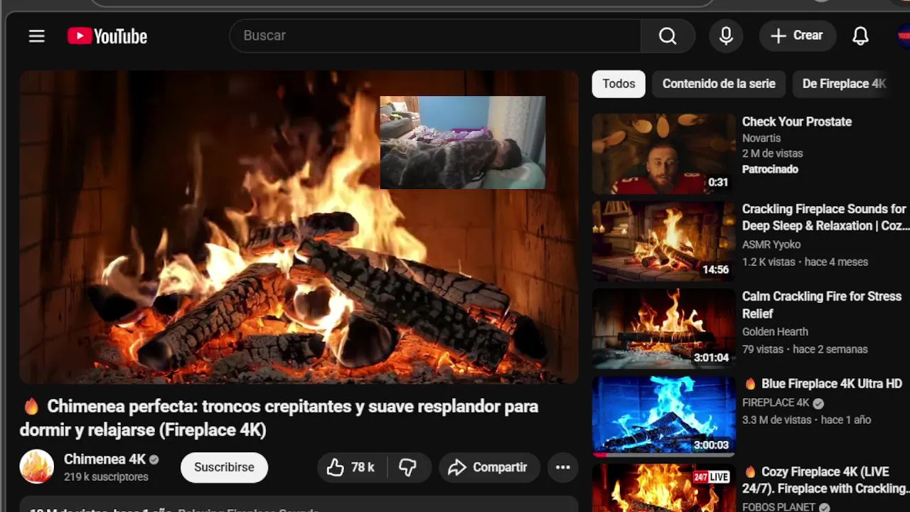Open the account avatar menu
Viewport: 910px width, 512px height.
tap(904, 36)
